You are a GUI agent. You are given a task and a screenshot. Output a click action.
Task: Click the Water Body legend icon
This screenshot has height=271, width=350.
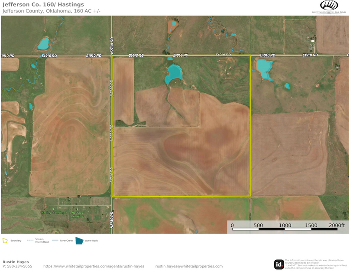(x=79, y=241)
